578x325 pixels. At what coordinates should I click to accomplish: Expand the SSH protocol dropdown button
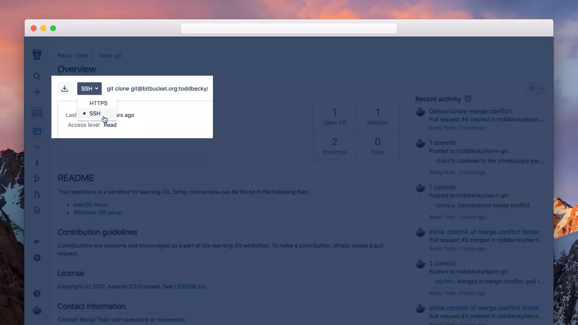89,89
